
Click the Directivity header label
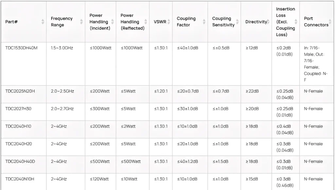pyautogui.click(x=256, y=22)
